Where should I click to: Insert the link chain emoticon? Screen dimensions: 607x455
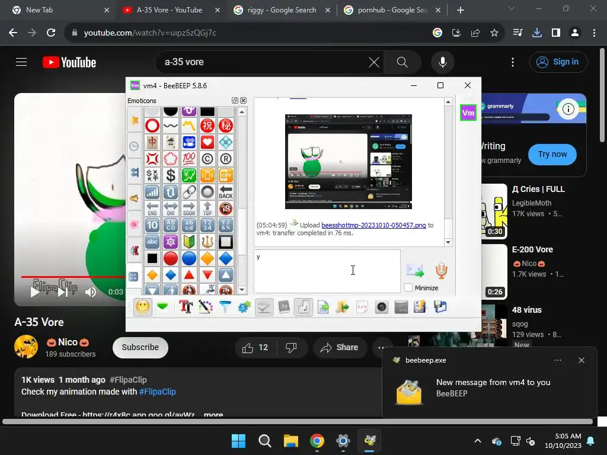pos(189,192)
